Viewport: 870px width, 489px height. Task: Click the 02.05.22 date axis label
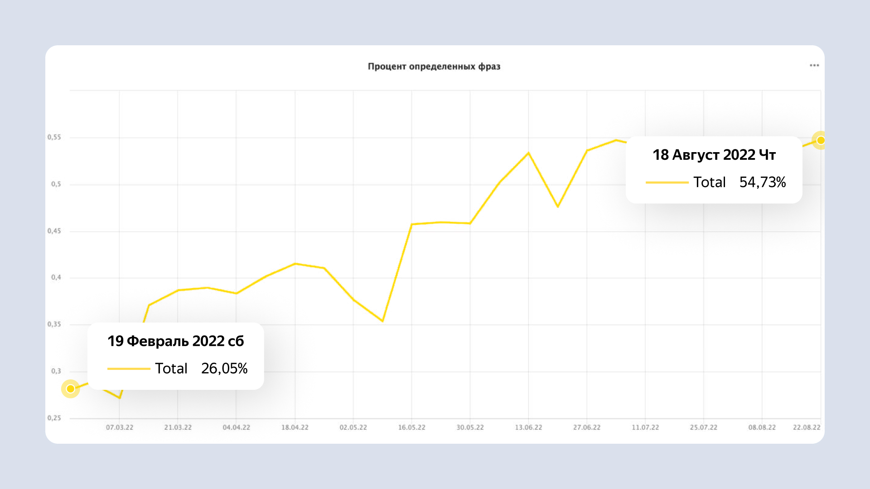coord(353,427)
